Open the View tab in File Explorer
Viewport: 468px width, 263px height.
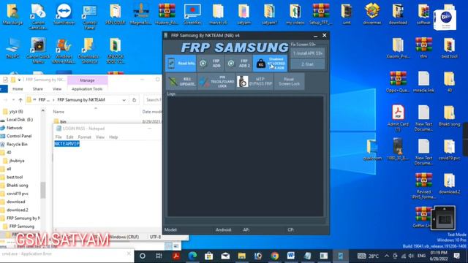click(x=57, y=89)
